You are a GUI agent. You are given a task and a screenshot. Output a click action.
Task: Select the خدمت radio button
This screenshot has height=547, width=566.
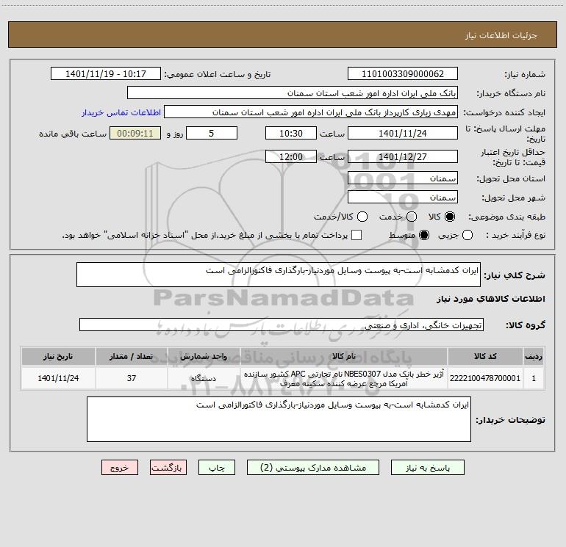(412, 217)
